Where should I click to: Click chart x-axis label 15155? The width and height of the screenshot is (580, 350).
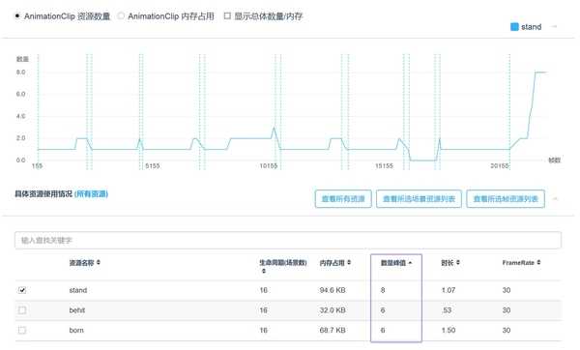coord(384,166)
